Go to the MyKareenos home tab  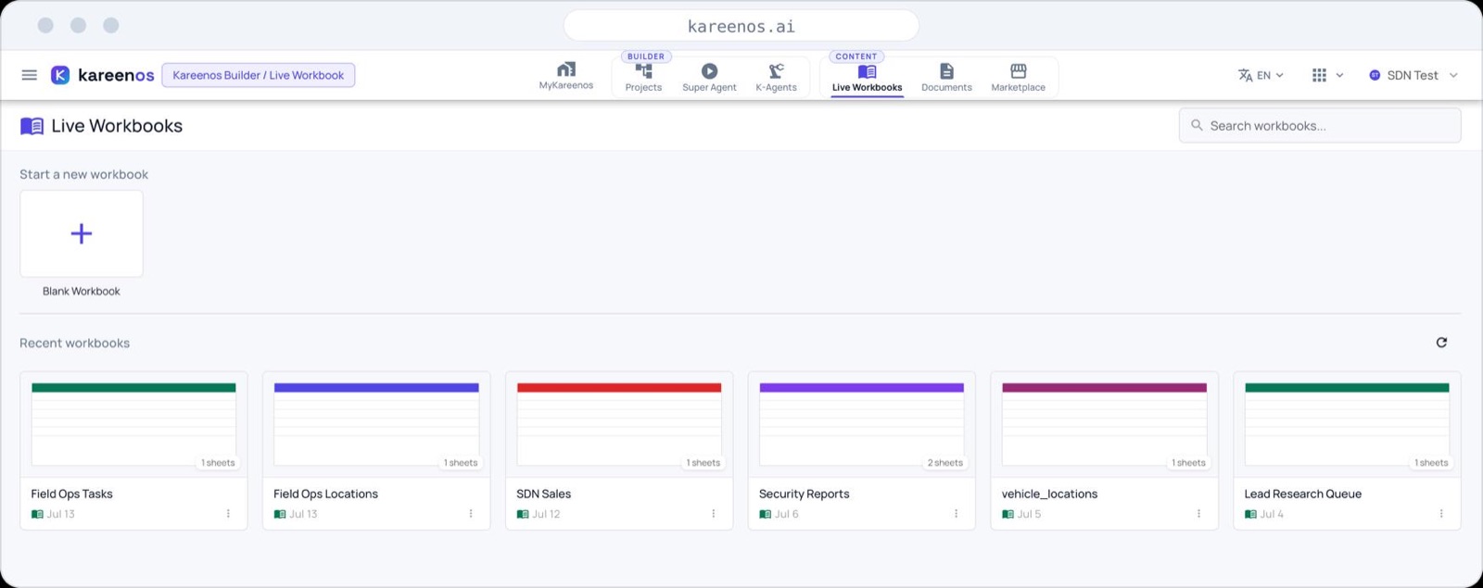566,76
